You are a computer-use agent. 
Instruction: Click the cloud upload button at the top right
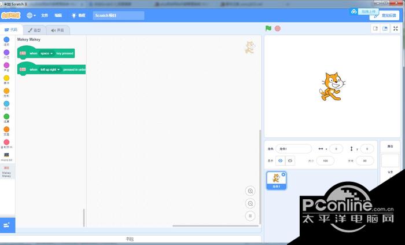click(364, 12)
